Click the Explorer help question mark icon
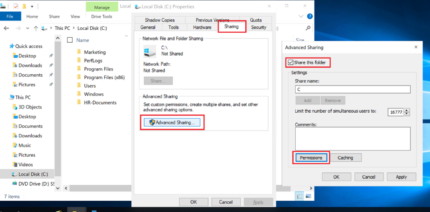The image size is (430, 212). (x=309, y=16)
